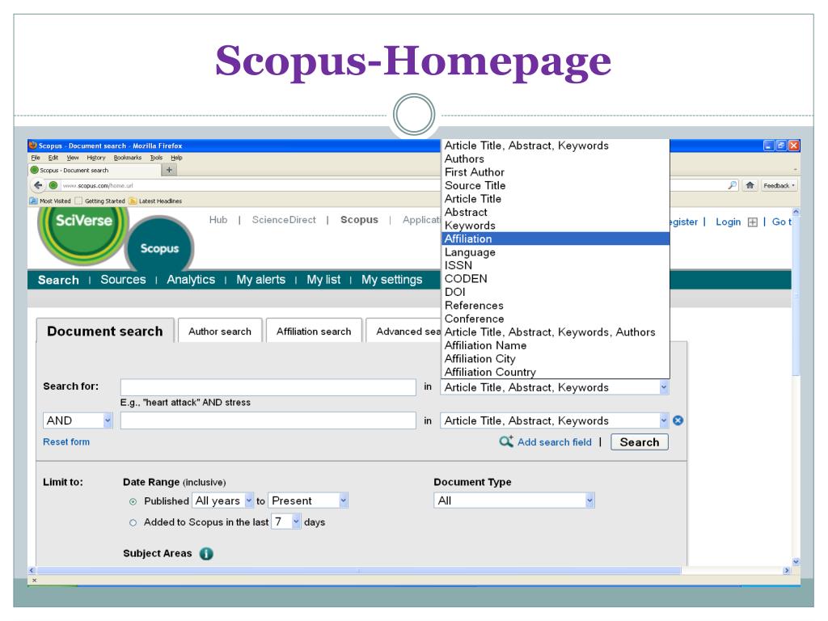Select Source Title option in list
Image resolution: width=828 pixels, height=621 pixels.
point(556,185)
